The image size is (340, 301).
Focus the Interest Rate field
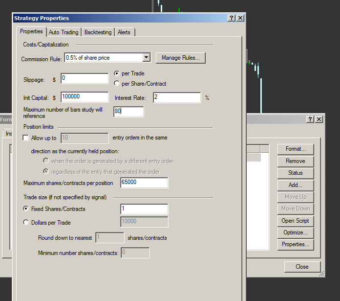click(176, 97)
